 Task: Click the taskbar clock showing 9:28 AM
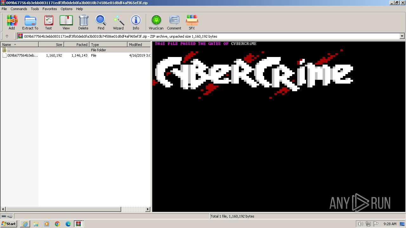tap(390, 224)
